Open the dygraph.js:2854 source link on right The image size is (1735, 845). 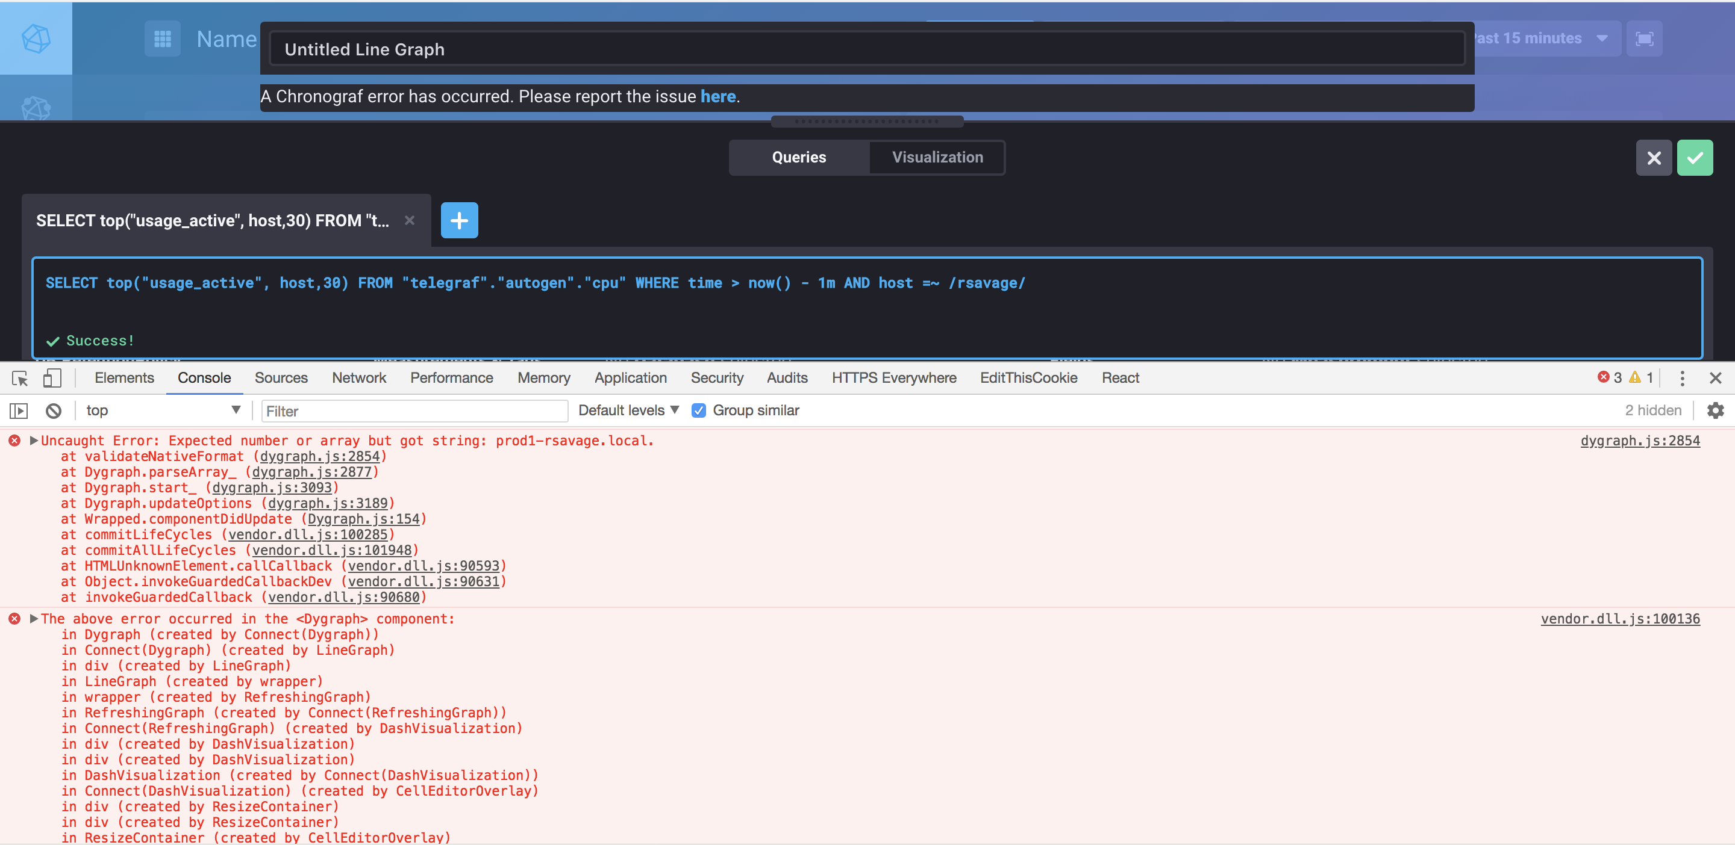coord(1639,441)
